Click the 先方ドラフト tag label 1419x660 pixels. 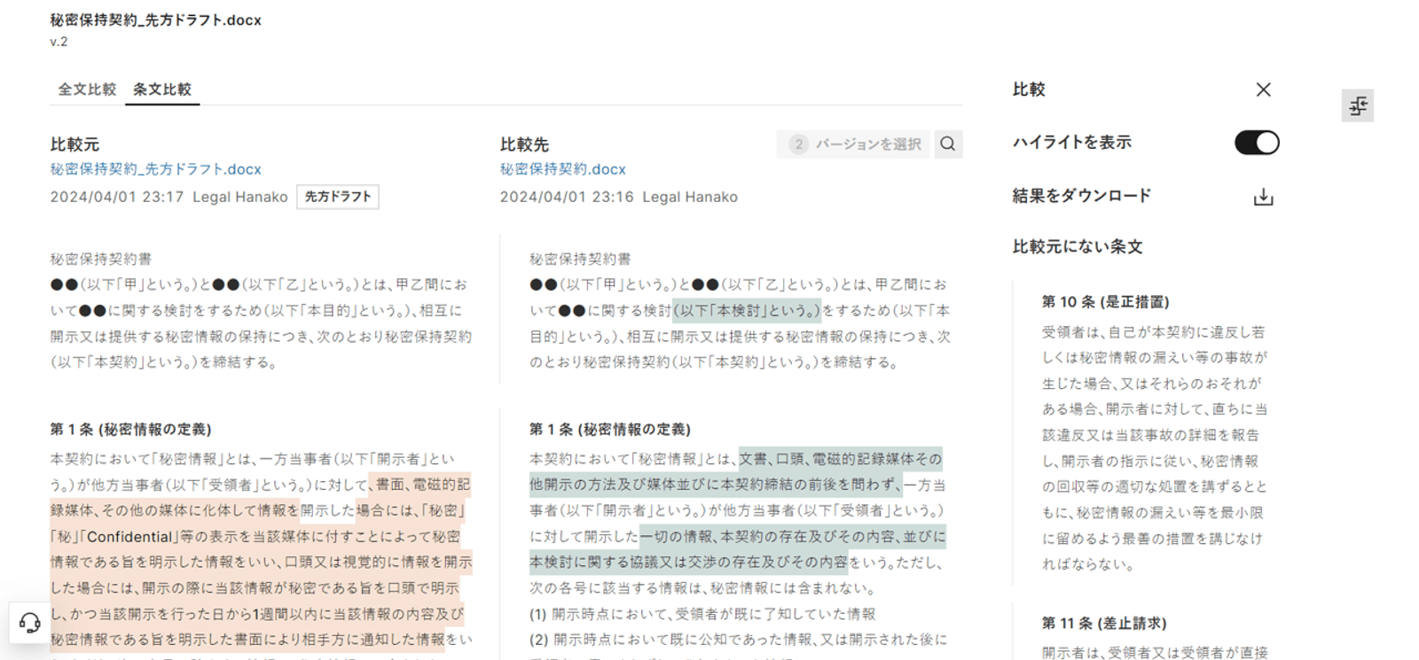[x=338, y=197]
